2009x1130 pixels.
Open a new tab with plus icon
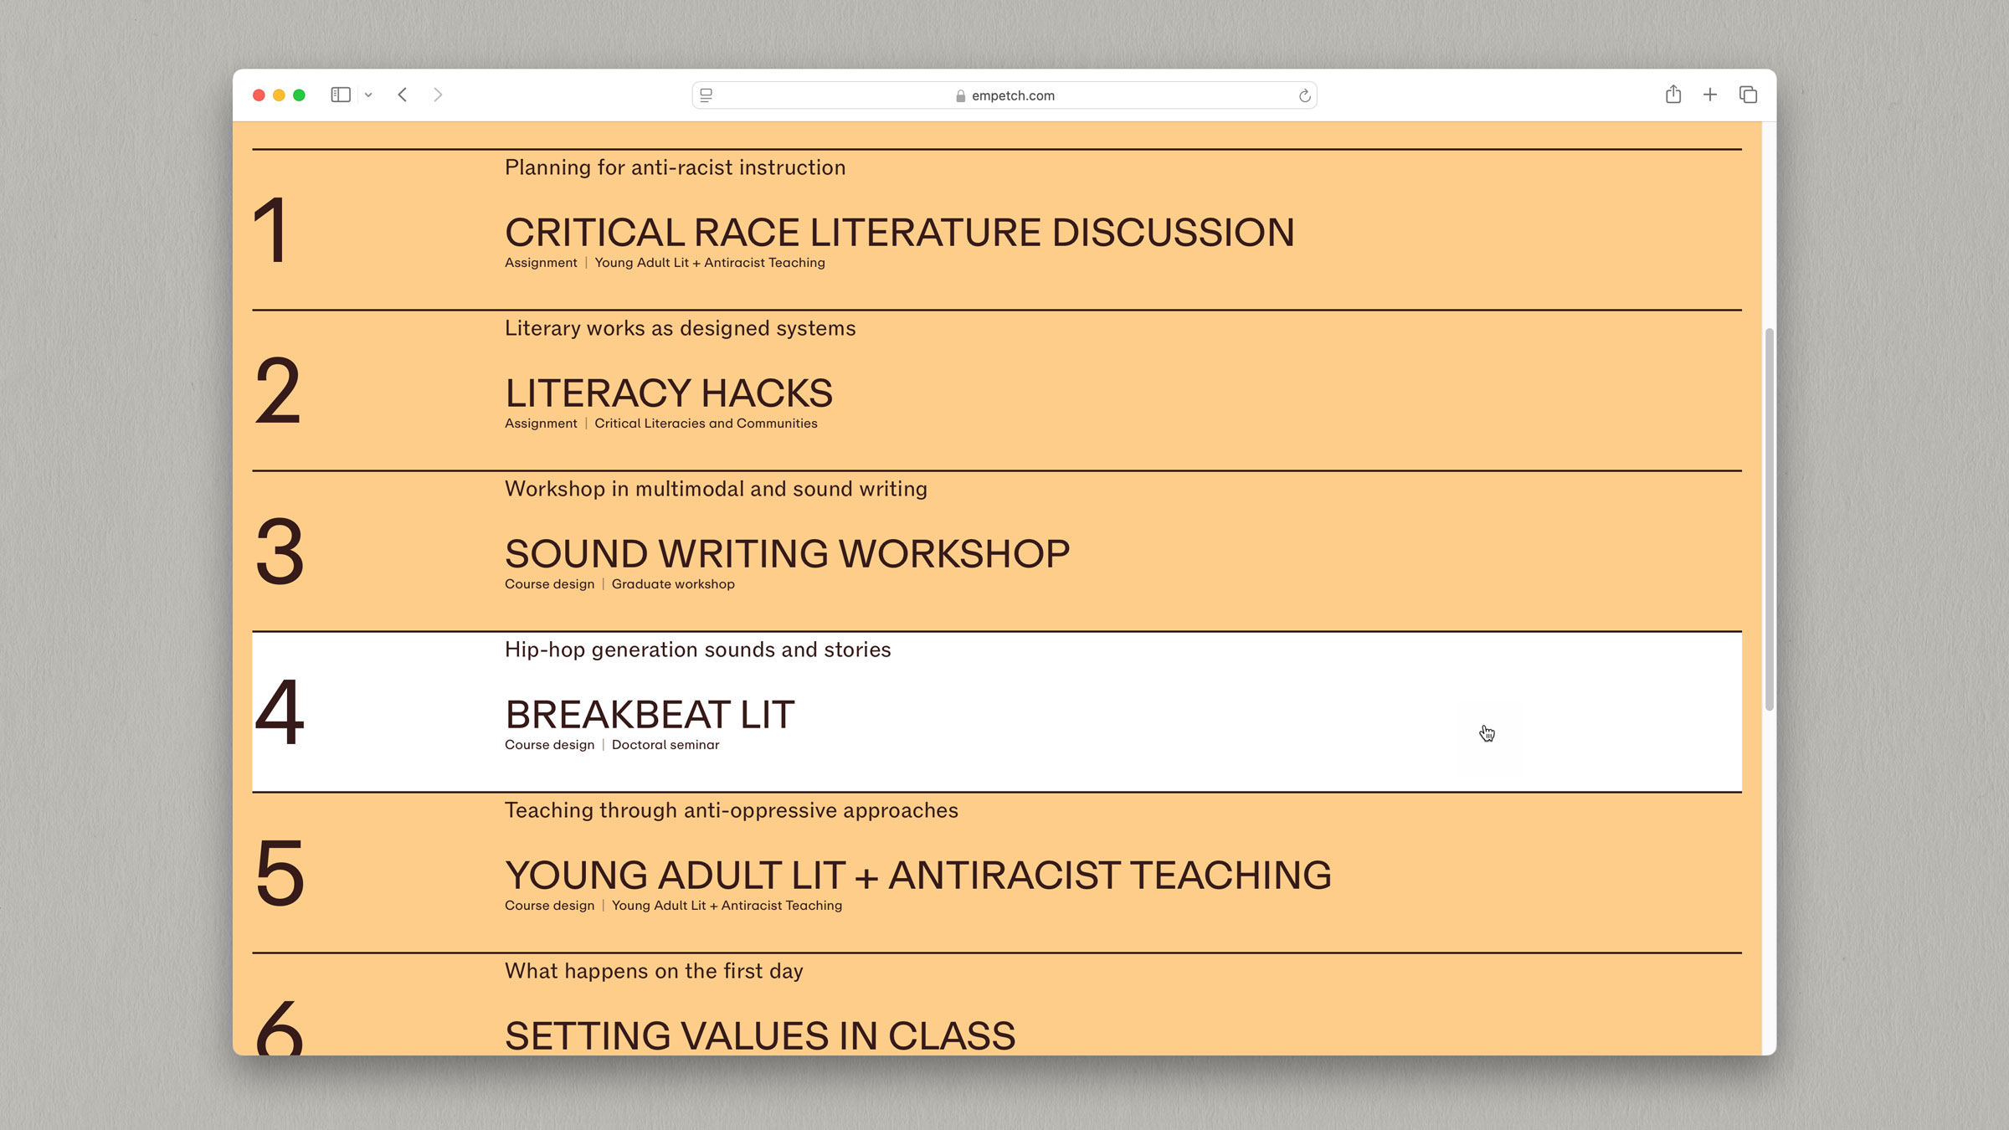[1710, 95]
